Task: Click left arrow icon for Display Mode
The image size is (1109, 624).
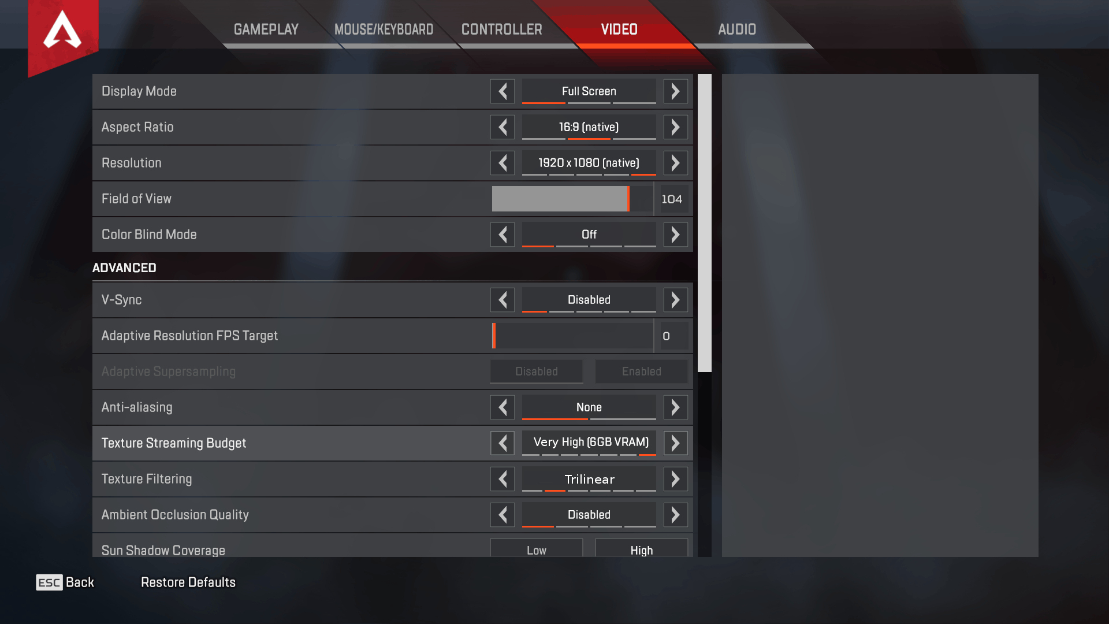Action: pos(503,91)
